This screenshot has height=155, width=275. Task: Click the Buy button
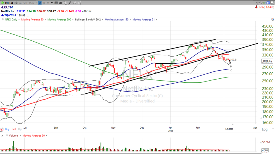pos(7,129)
